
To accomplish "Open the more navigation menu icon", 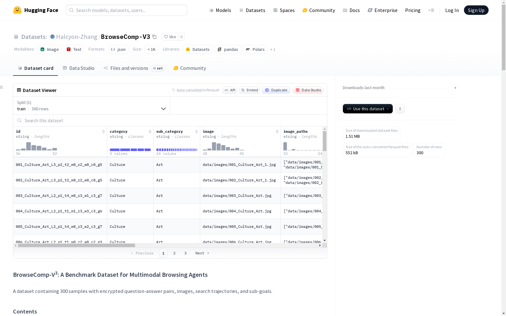I will pyautogui.click(x=431, y=10).
